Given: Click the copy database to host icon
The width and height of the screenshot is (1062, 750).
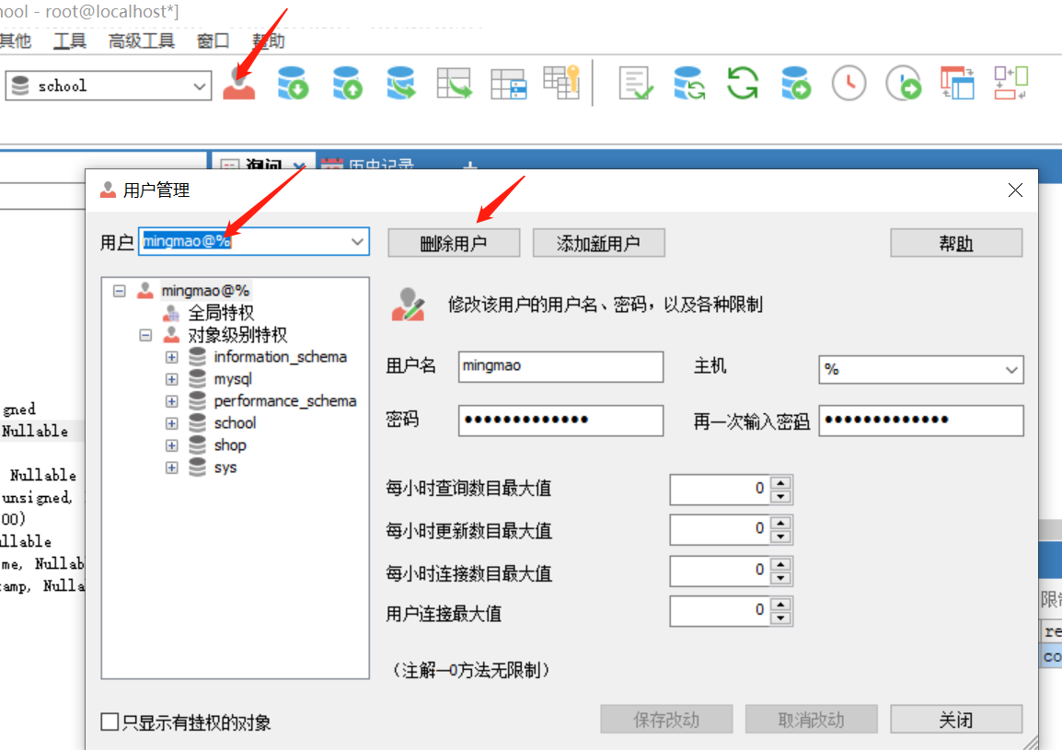Looking at the screenshot, I should click(x=401, y=84).
